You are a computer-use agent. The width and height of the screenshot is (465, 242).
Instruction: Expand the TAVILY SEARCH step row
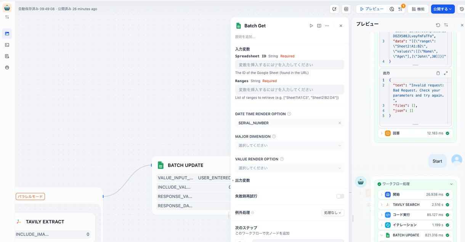[x=415, y=205]
